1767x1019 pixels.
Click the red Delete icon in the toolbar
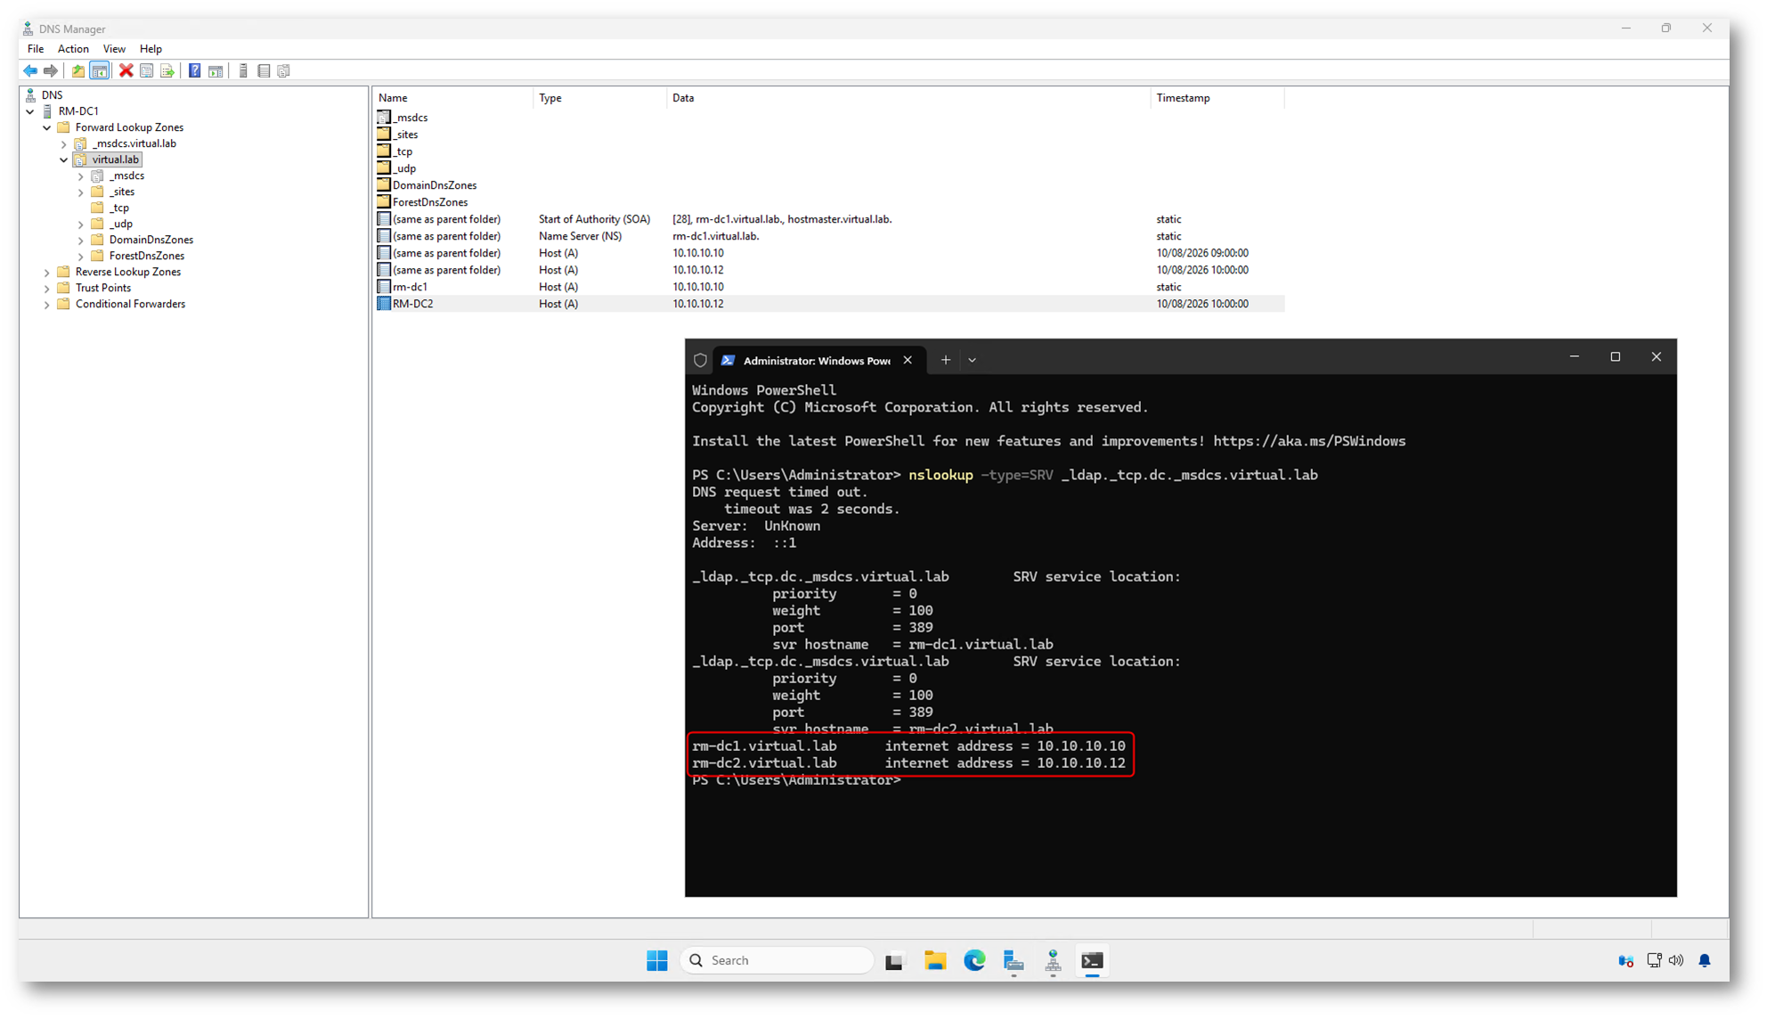[126, 70]
